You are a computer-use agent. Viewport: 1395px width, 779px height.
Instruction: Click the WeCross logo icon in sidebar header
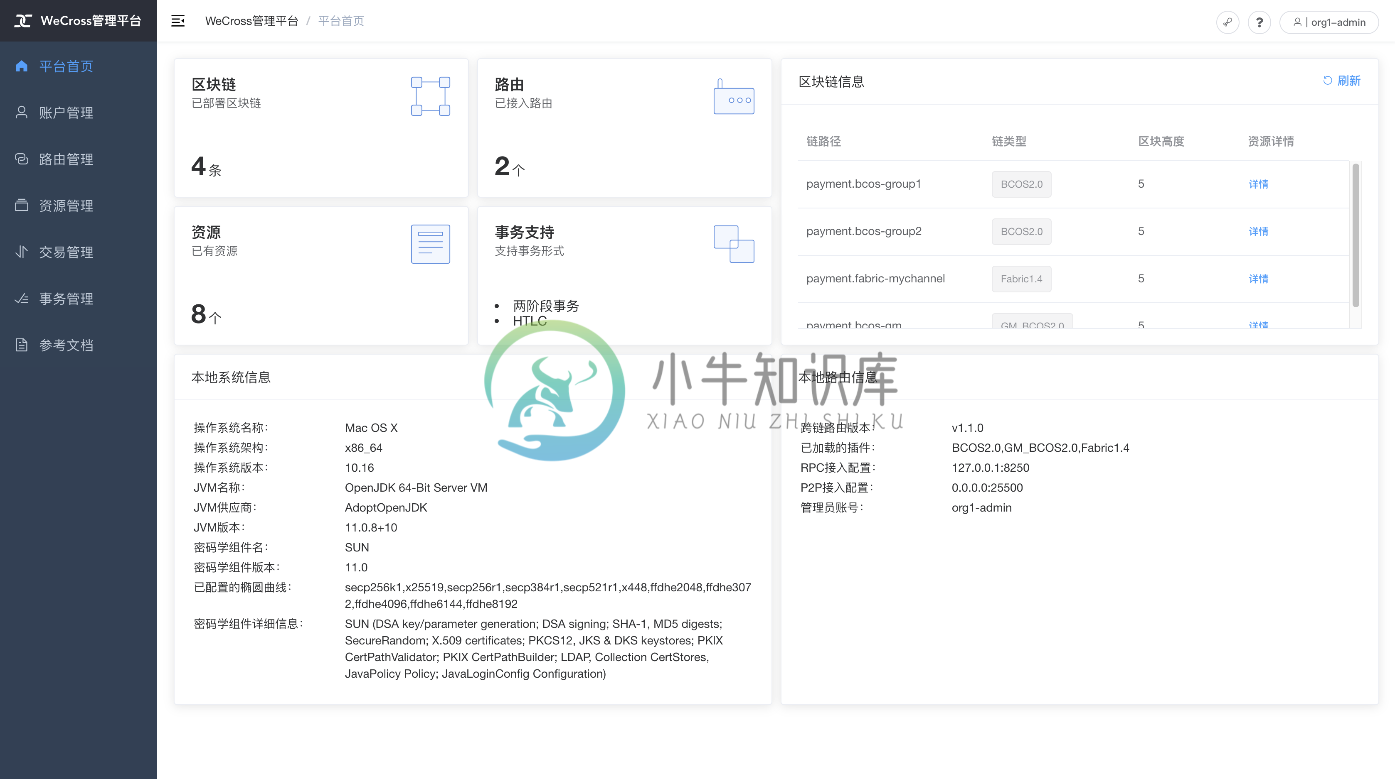point(23,21)
